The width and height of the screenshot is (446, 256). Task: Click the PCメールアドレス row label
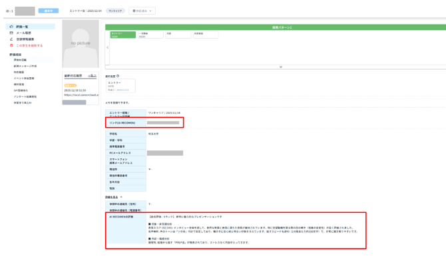tap(120, 153)
